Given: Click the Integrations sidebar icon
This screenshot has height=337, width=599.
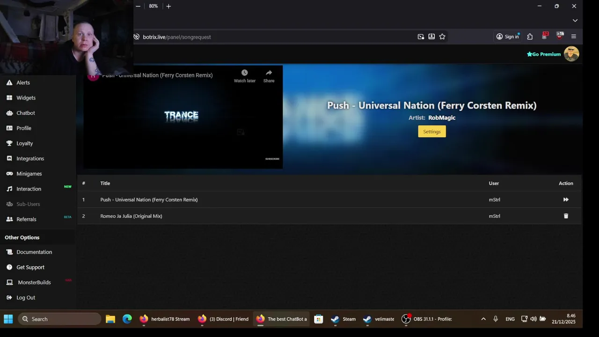Looking at the screenshot, I should point(9,159).
